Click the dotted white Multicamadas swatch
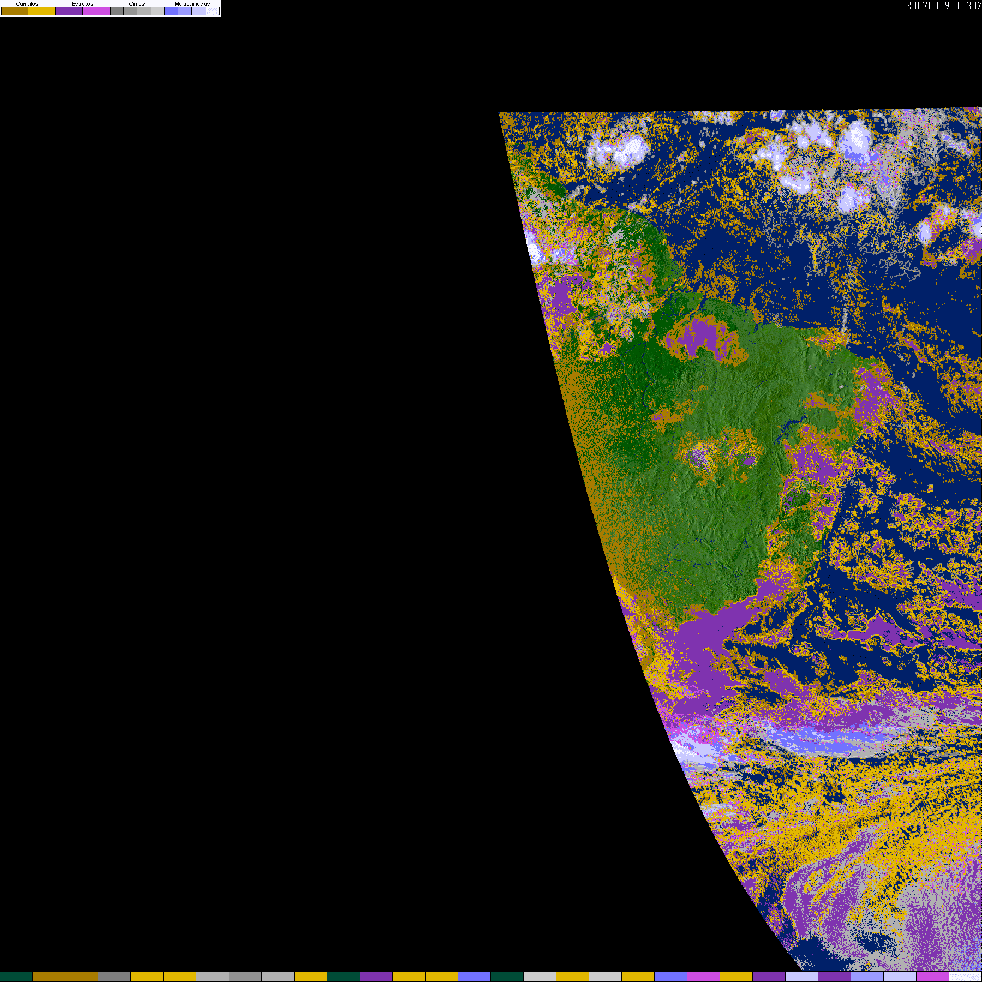 (213, 11)
